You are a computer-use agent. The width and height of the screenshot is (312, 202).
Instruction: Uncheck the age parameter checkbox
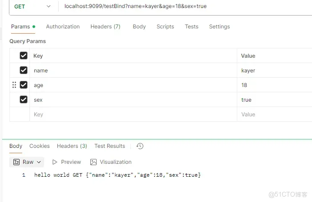point(24,85)
